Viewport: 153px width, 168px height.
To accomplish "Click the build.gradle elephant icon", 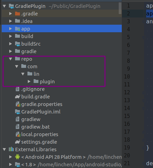I will click(17, 97).
